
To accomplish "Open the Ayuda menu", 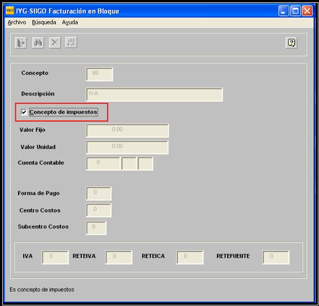I will pyautogui.click(x=70, y=22).
